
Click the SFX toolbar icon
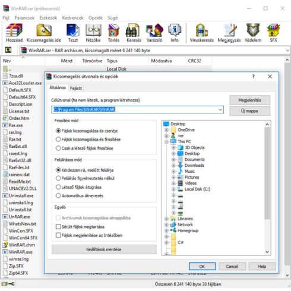[x=273, y=30]
